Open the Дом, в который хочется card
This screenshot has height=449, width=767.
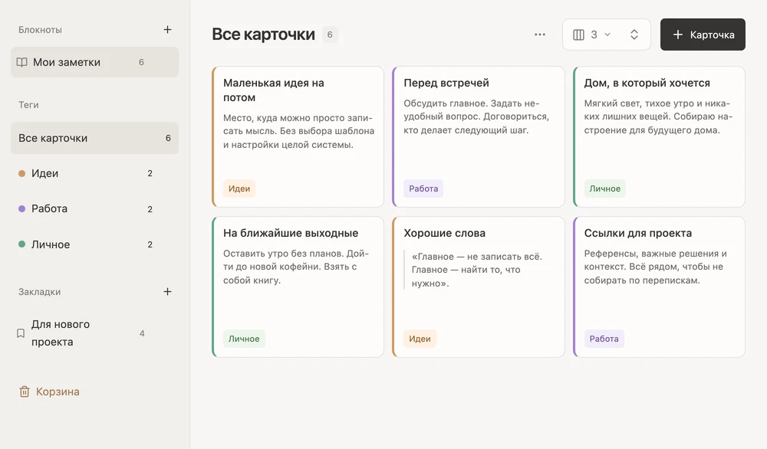[x=659, y=137]
